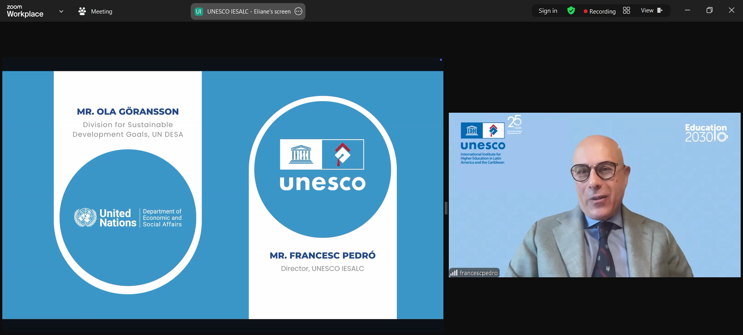Open the Zoom Workplace dropdown chevron

click(61, 11)
